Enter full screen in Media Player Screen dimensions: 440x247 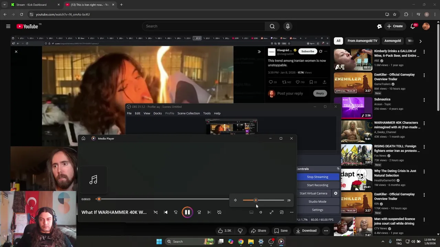(x=272, y=212)
